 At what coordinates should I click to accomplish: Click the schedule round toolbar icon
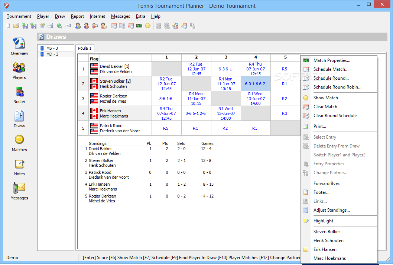pos(122,26)
